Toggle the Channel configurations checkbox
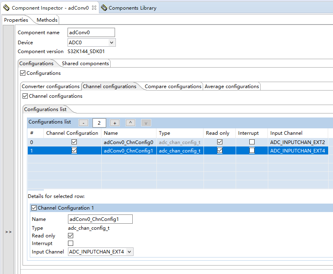The height and width of the screenshot is (274, 333). point(25,96)
